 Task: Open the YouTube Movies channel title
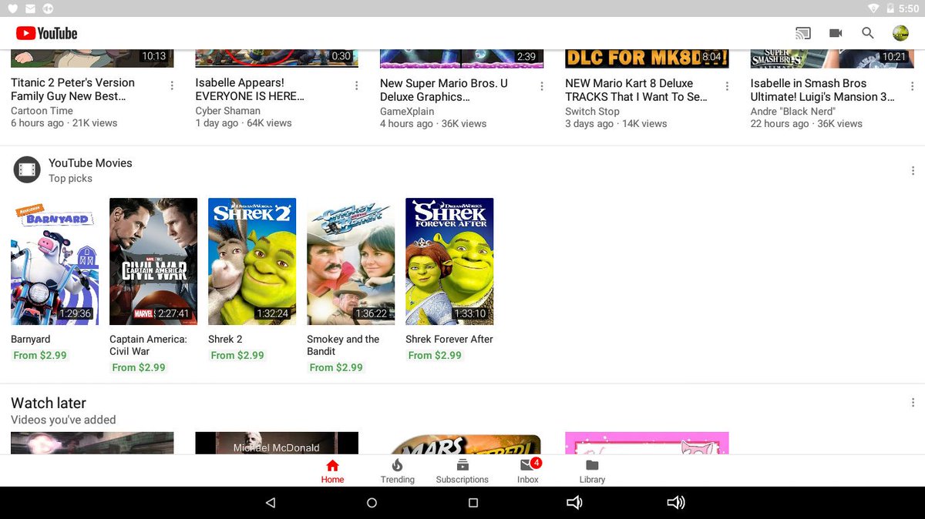(x=90, y=163)
